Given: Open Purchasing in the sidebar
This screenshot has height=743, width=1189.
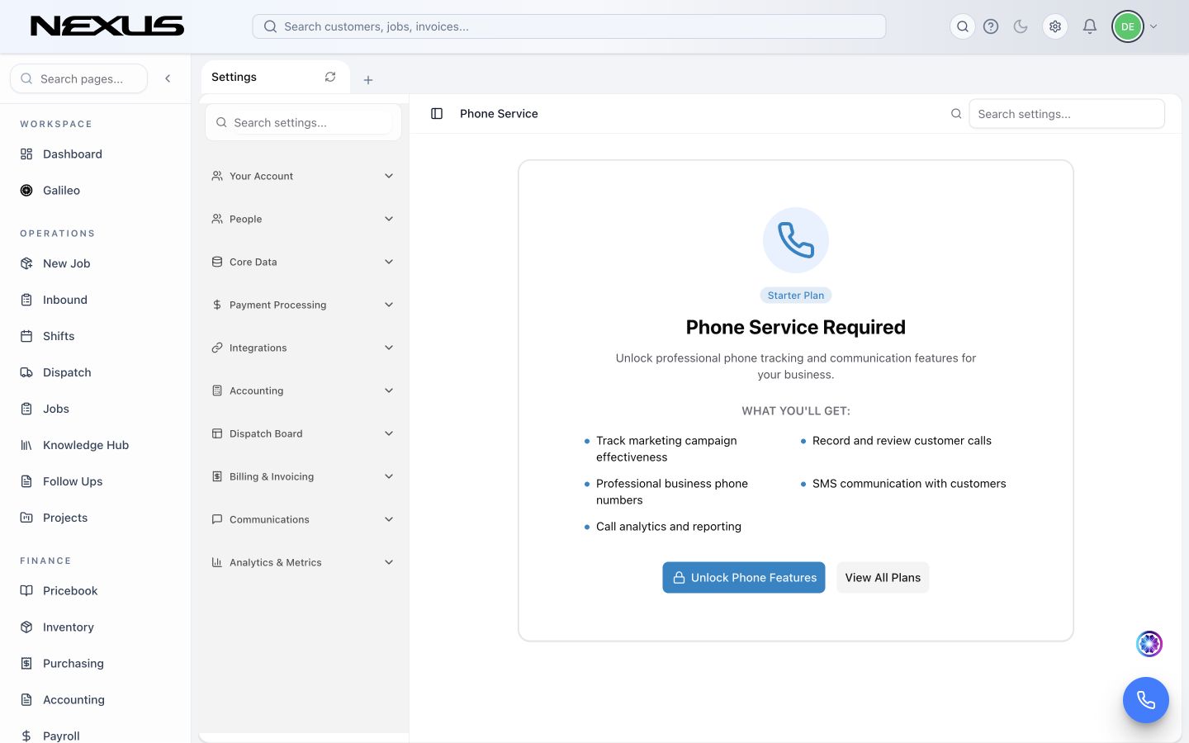Looking at the screenshot, I should 95,664.
